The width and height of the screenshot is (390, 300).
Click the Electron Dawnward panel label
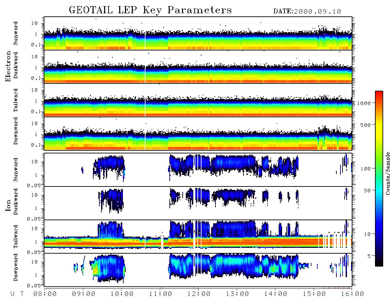click(16, 131)
